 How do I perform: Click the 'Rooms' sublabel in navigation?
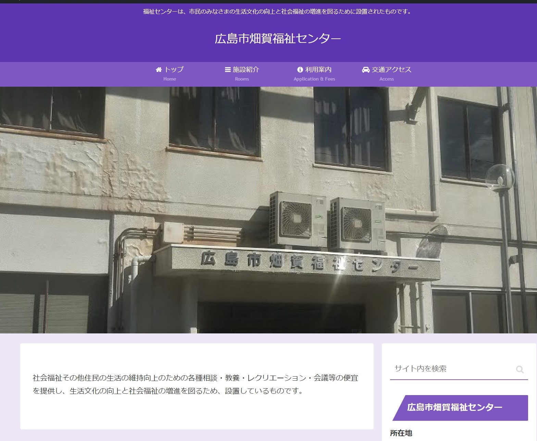[242, 79]
